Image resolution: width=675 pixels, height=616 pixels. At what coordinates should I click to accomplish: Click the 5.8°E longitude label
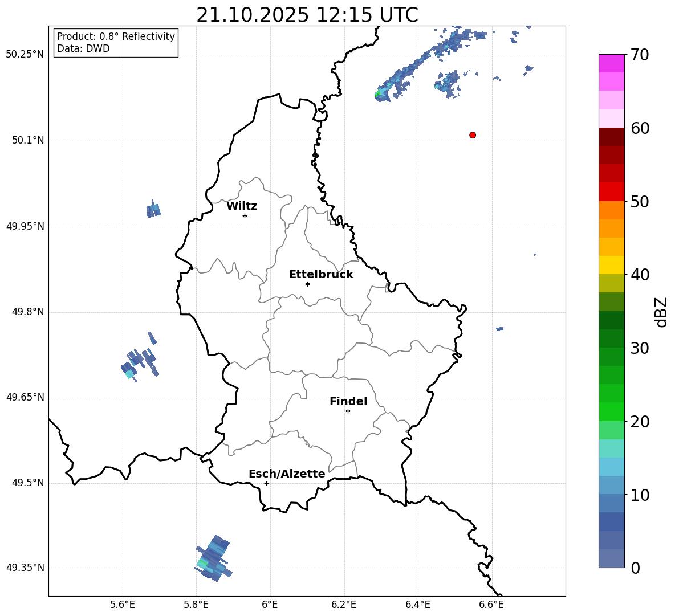pyautogui.click(x=196, y=605)
